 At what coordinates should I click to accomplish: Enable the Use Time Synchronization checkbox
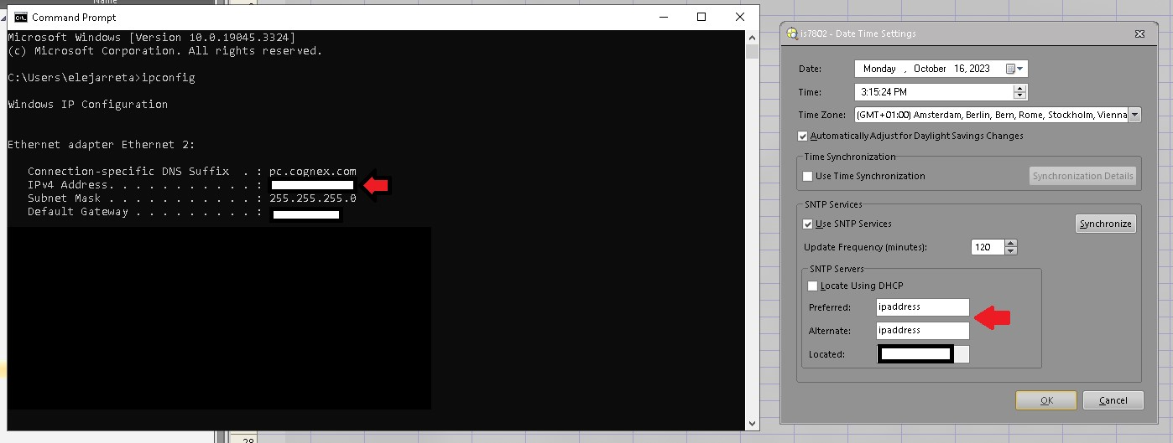(x=808, y=176)
